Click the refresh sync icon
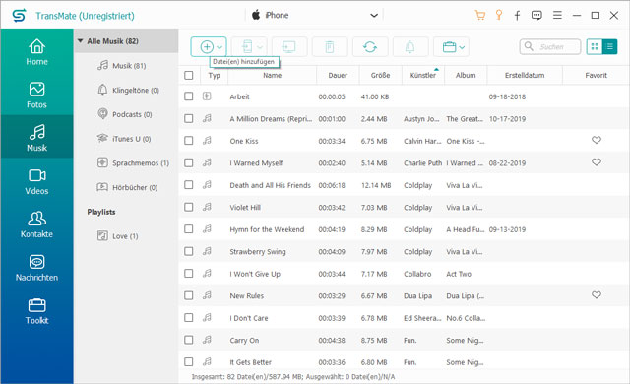 370,47
